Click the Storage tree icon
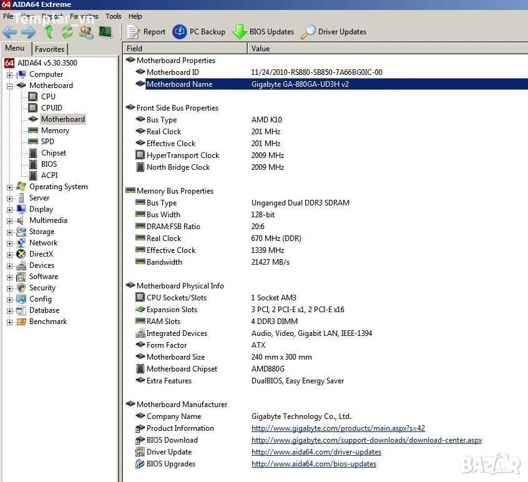Viewport: 528px width, 482px height. point(21,232)
